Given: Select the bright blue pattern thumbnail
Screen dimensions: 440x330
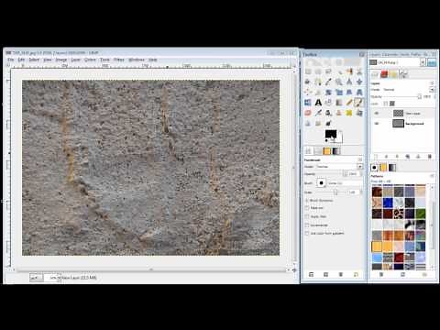Looking at the screenshot, I should (388, 203).
